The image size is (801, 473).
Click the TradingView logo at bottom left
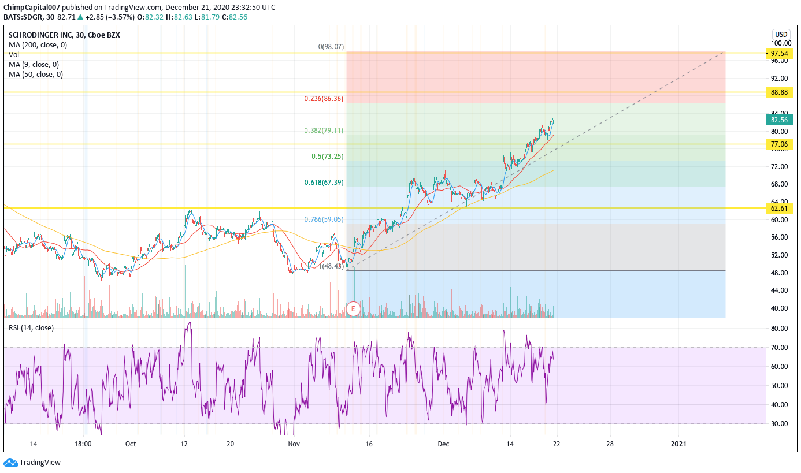[x=32, y=463]
